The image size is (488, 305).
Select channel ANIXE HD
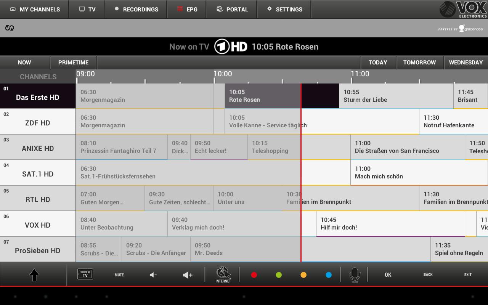[38, 147]
